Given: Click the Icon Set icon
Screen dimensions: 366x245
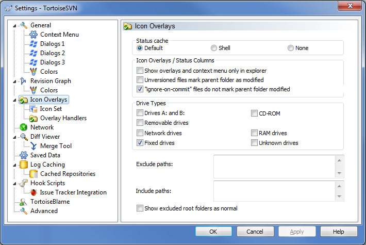Looking at the screenshot, I should coord(34,109).
